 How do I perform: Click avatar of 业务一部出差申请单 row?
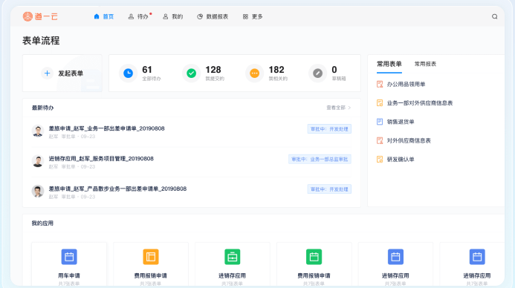tap(38, 131)
